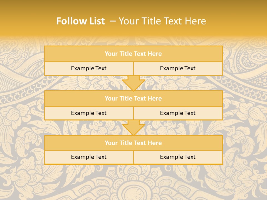Click the dash separator in the slide title
267x200 pixels.
(x=112, y=21)
